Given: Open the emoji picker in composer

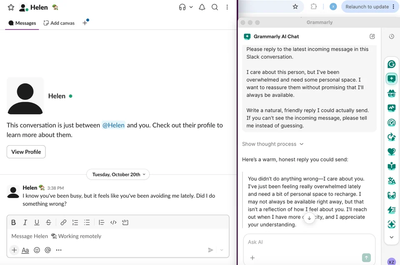Looking at the screenshot, I should [x=37, y=250].
